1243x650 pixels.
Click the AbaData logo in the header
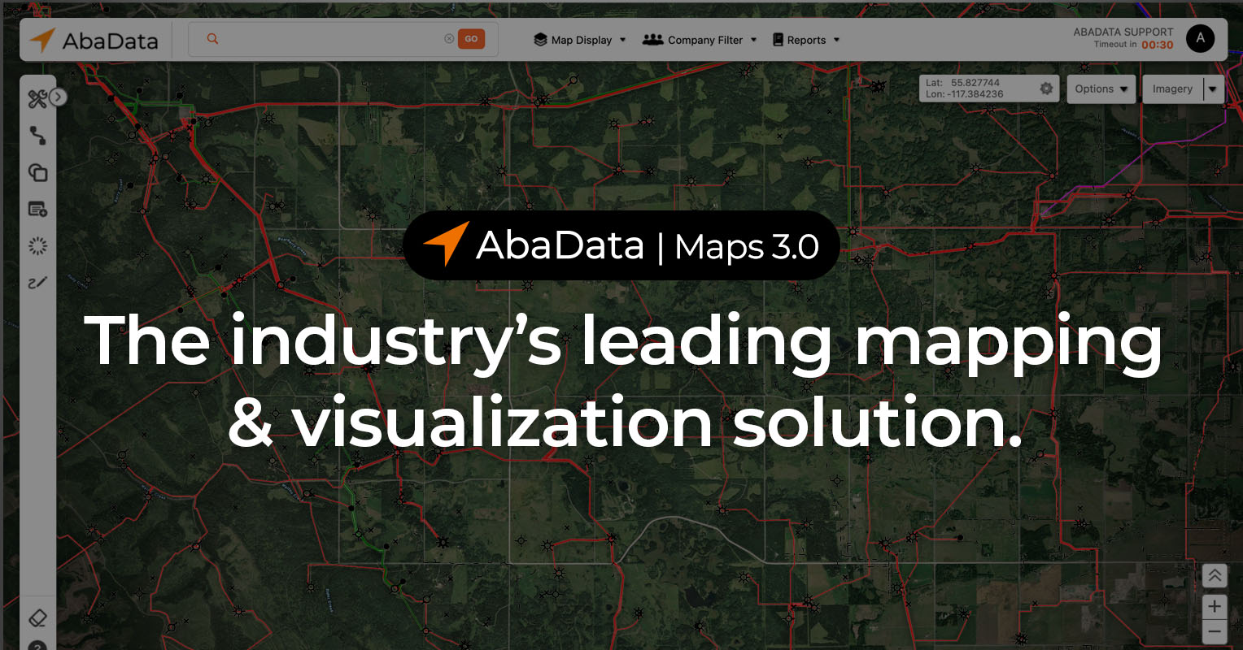(94, 40)
